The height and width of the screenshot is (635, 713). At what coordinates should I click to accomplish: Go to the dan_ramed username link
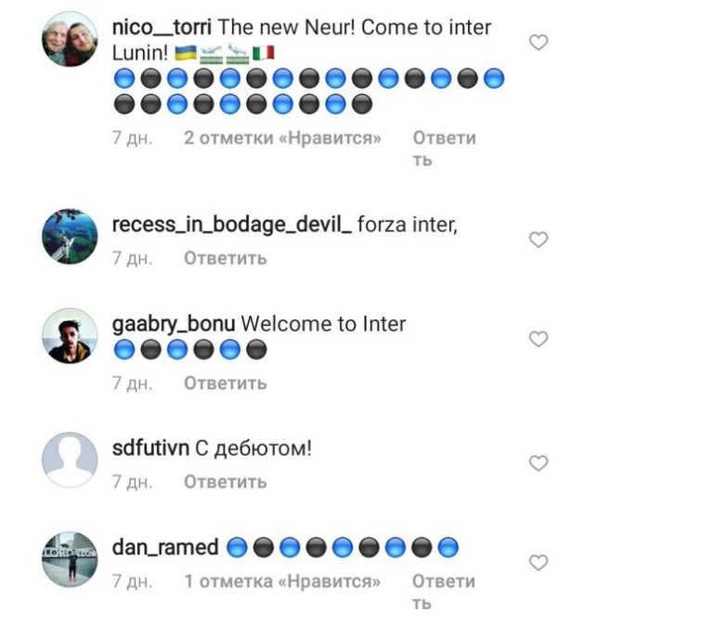click(x=165, y=547)
